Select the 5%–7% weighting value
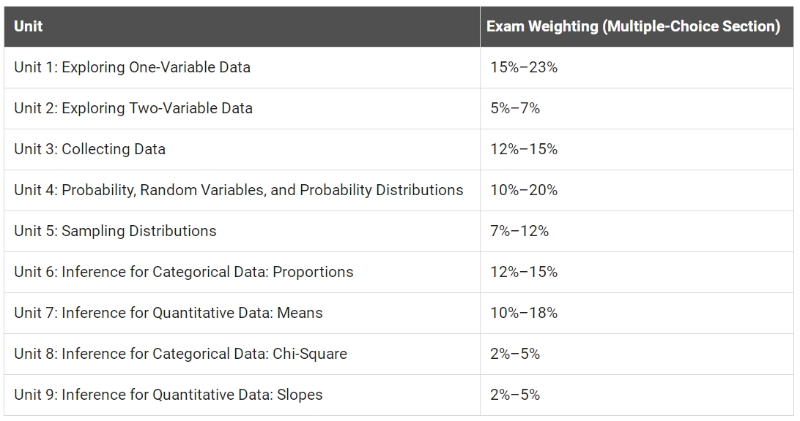The image size is (800, 421). [x=515, y=108]
